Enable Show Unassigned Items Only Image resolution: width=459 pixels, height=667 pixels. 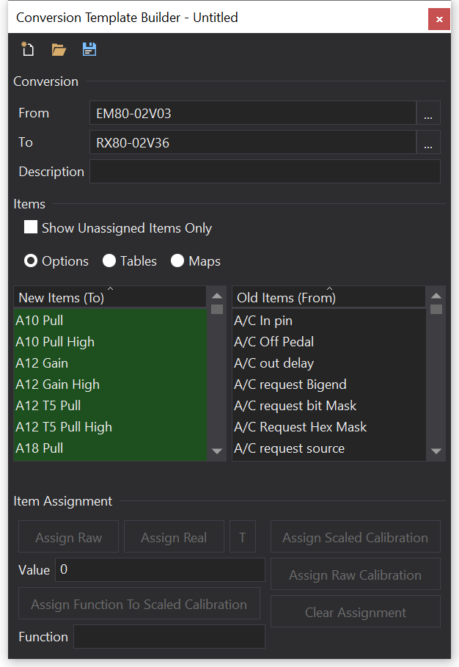[x=31, y=227]
